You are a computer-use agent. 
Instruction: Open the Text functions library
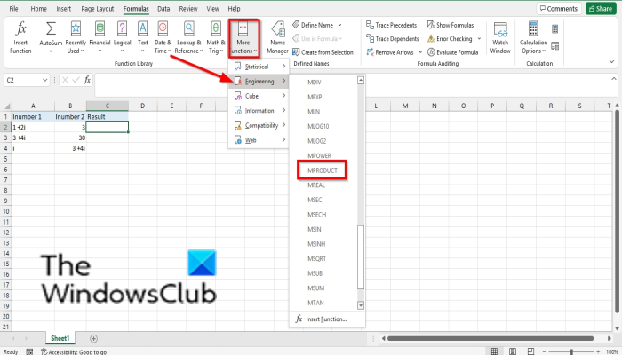[x=143, y=37]
